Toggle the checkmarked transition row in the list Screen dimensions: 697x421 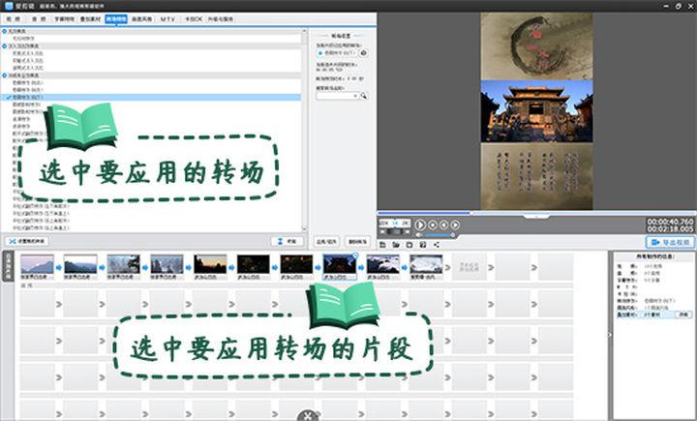[151, 97]
